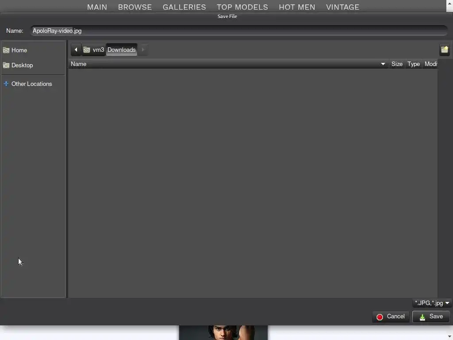
Task: Open the HOT MEN navigation item
Action: click(x=297, y=7)
